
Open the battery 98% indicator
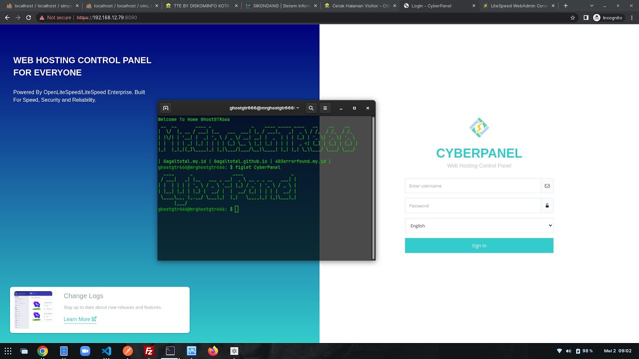pyautogui.click(x=584, y=351)
